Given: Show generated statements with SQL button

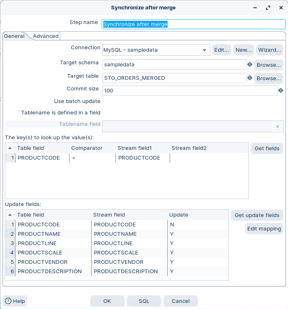Looking at the screenshot, I should click(x=144, y=301).
